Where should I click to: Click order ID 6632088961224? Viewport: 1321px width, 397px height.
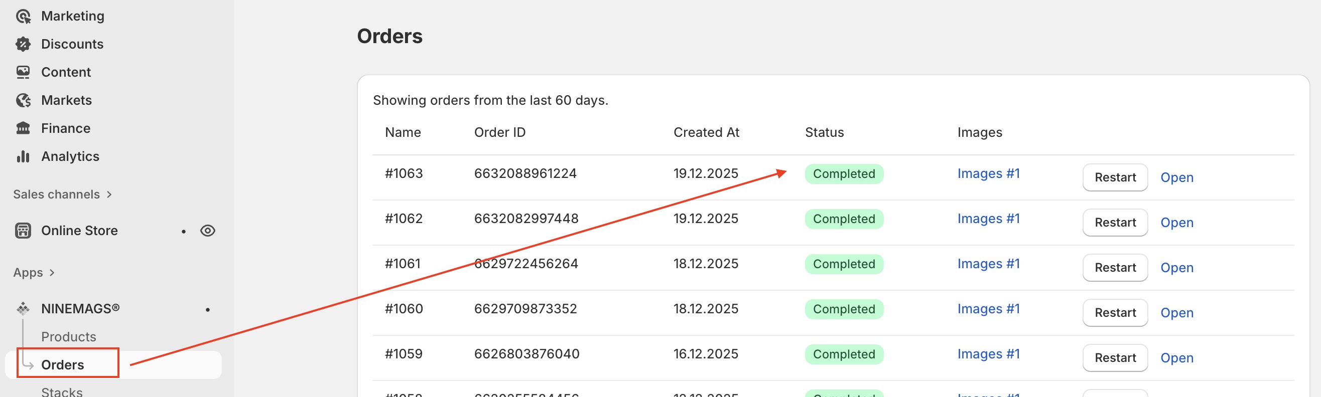tap(525, 173)
